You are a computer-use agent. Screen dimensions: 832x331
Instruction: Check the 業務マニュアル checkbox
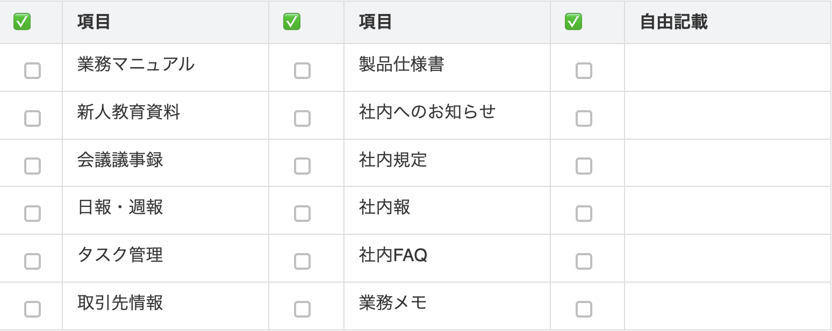click(32, 70)
